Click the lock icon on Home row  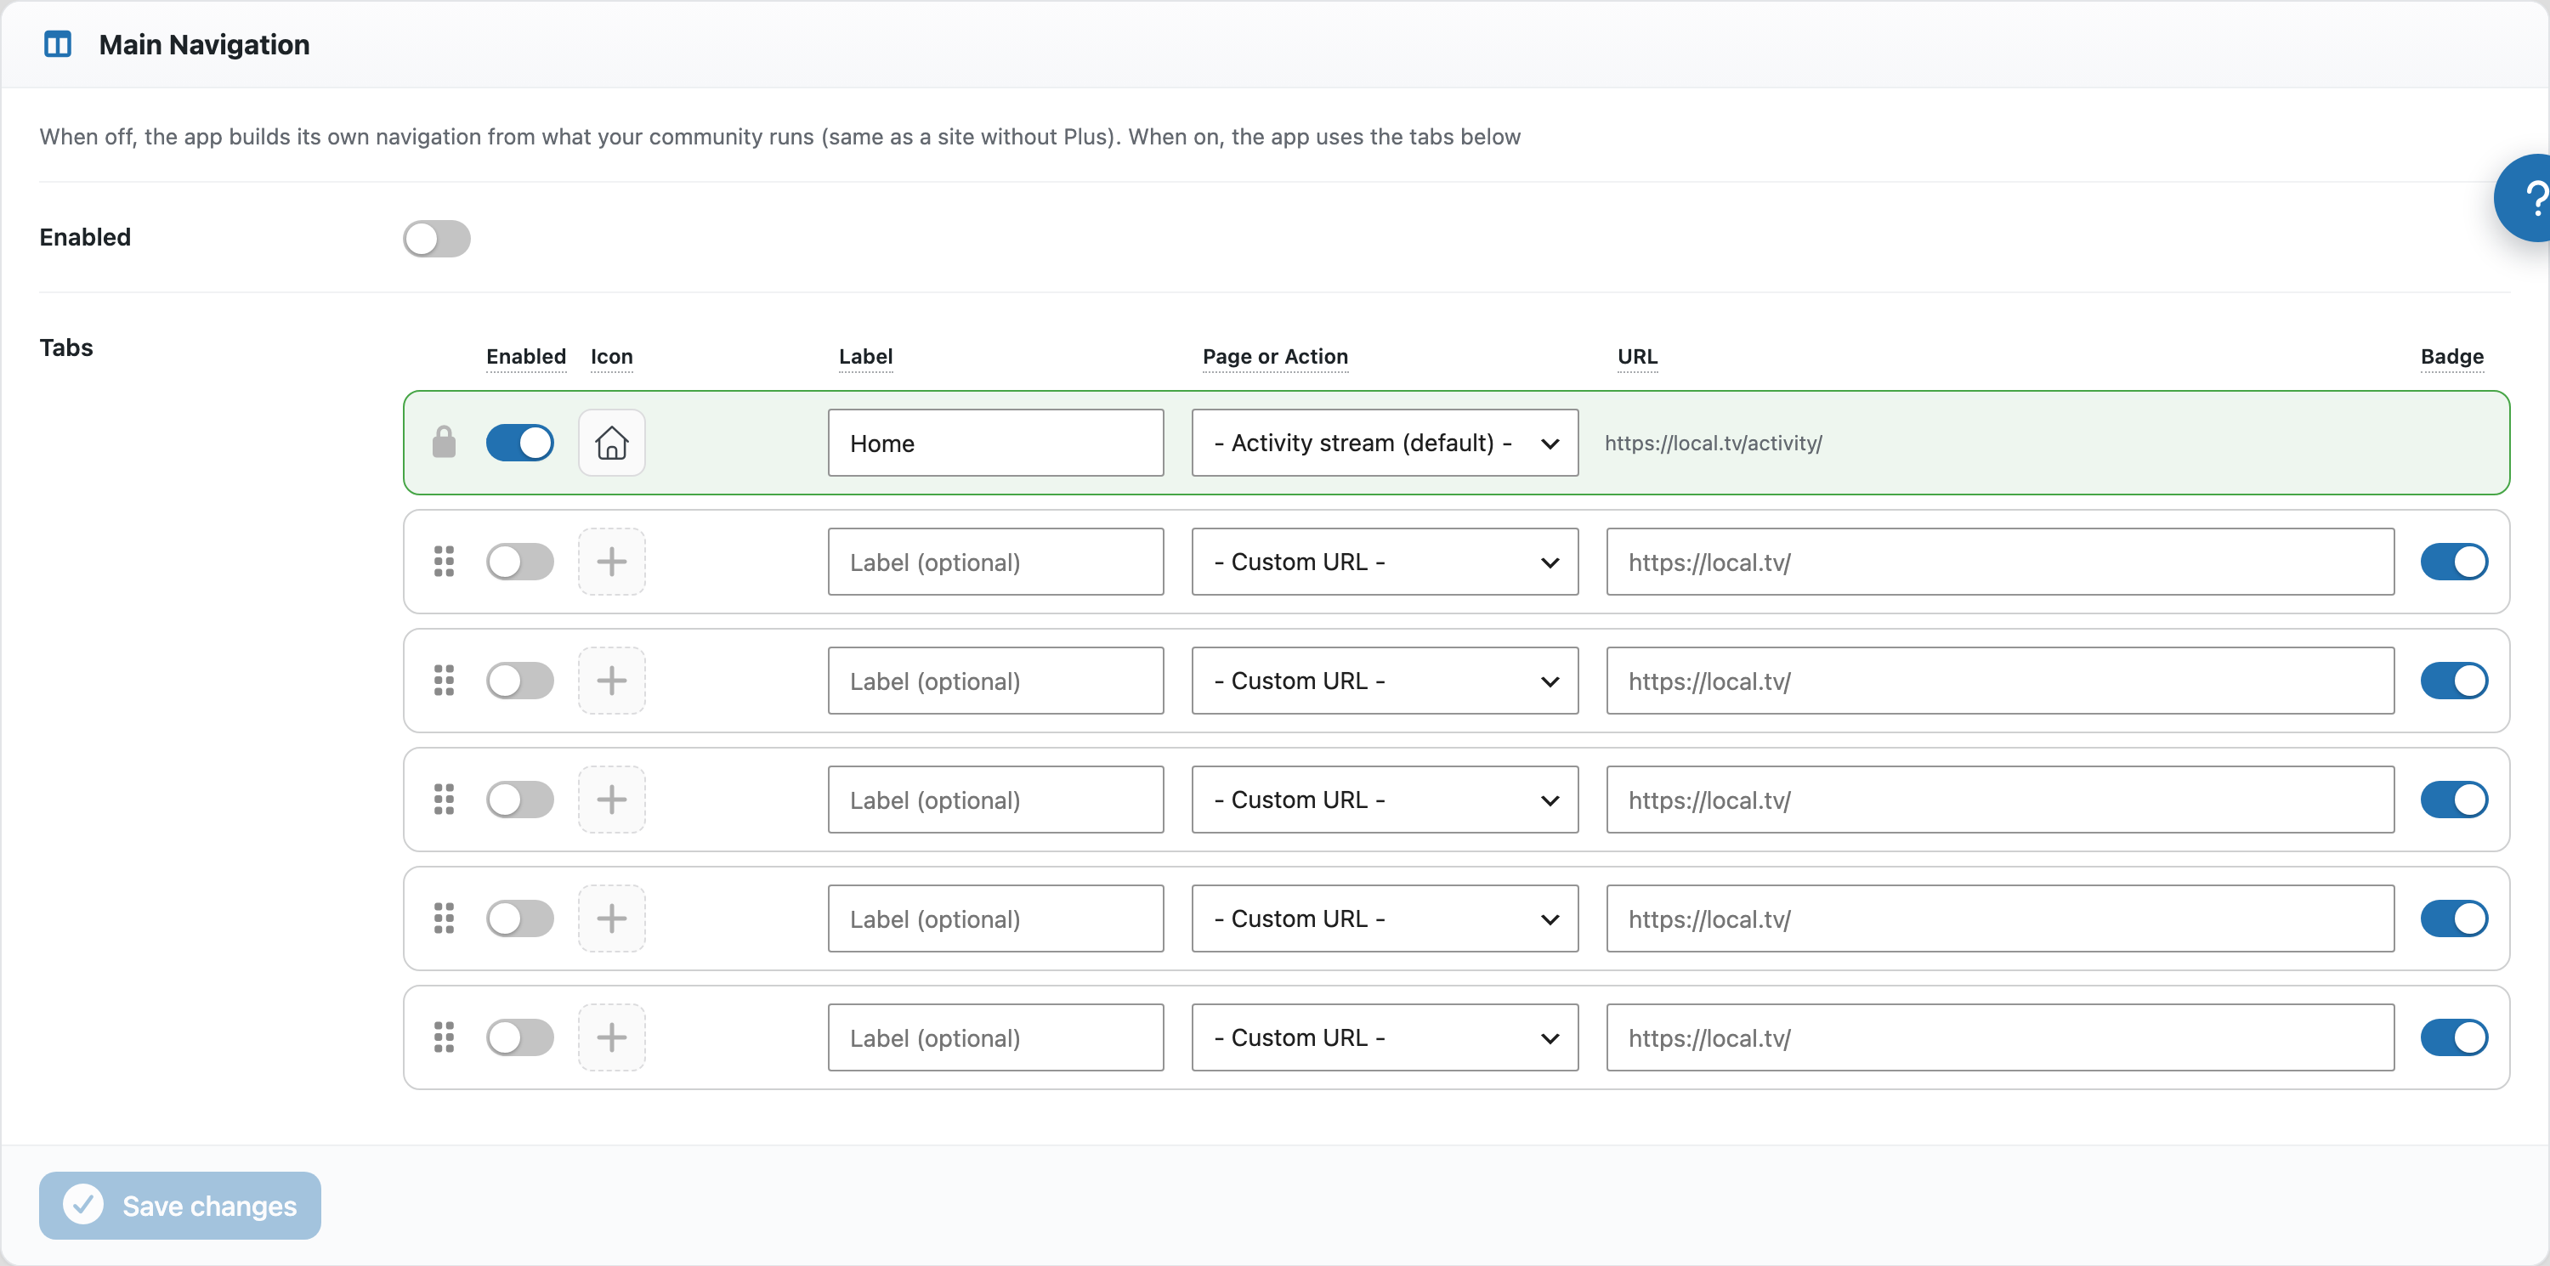click(x=445, y=443)
